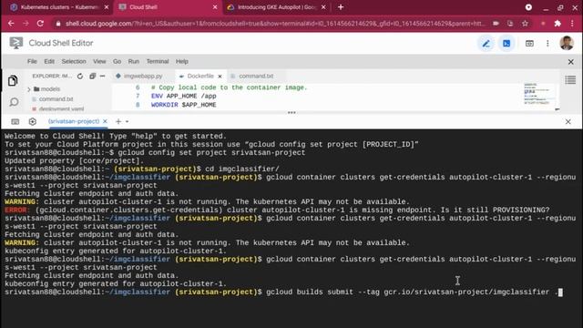Open command.txt in Explorer tree
Image resolution: width=583 pixels, height=328 pixels.
point(56,99)
